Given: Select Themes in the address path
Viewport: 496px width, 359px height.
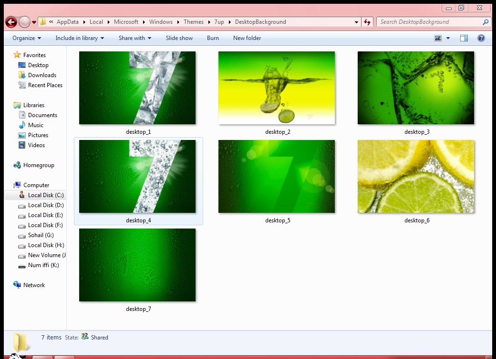Looking at the screenshot, I should click(194, 22).
